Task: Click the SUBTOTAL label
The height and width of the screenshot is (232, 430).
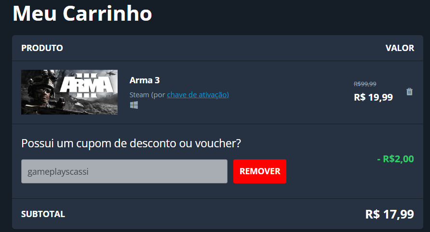Action: 43,214
